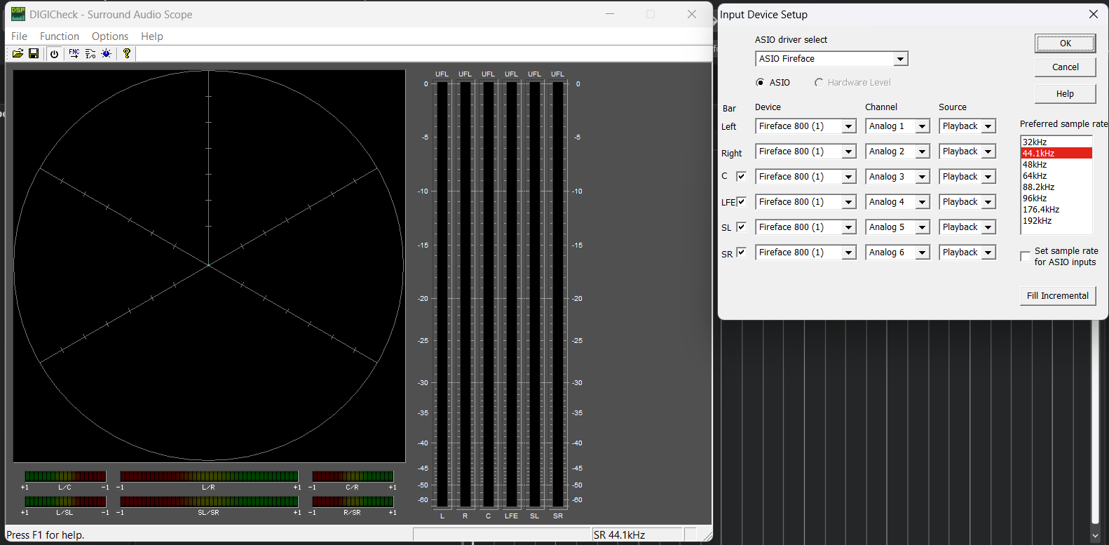Image resolution: width=1109 pixels, height=545 pixels.
Task: Open the Right bar Analog 2 channel dropdown
Action: 923,152
